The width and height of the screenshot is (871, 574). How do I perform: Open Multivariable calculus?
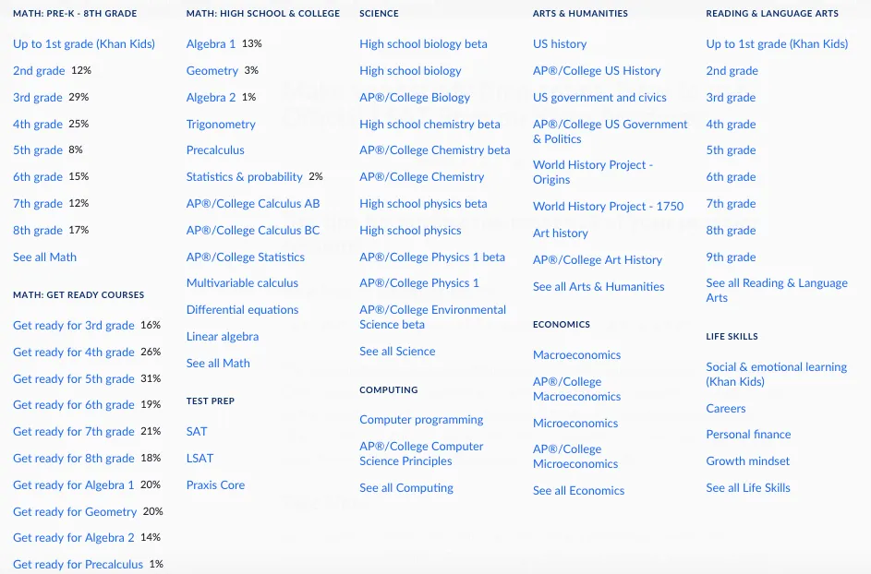click(x=242, y=282)
